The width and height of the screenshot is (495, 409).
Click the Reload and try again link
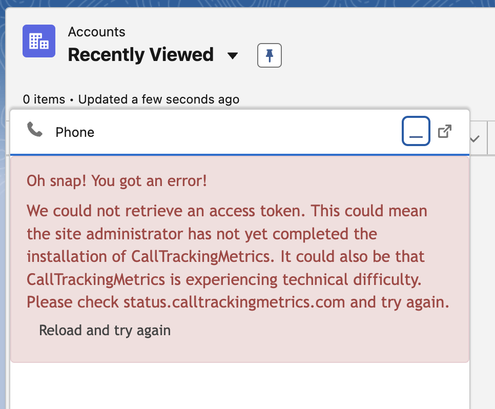105,331
